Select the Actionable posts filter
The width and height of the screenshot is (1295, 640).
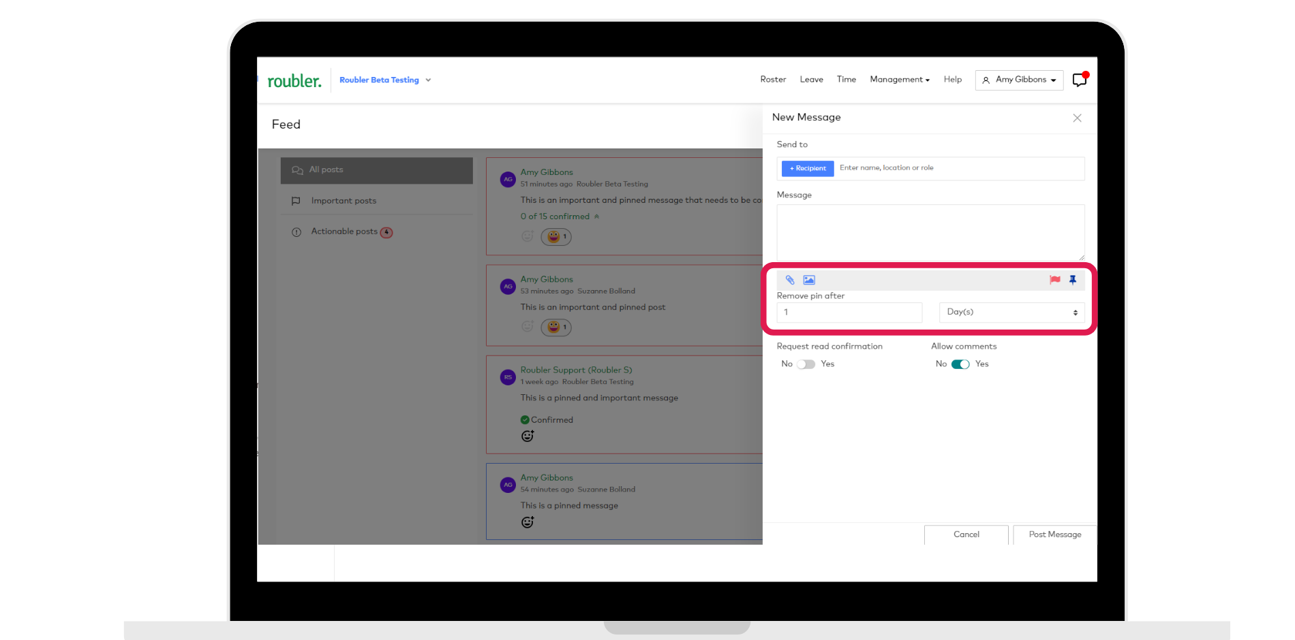[377, 232]
